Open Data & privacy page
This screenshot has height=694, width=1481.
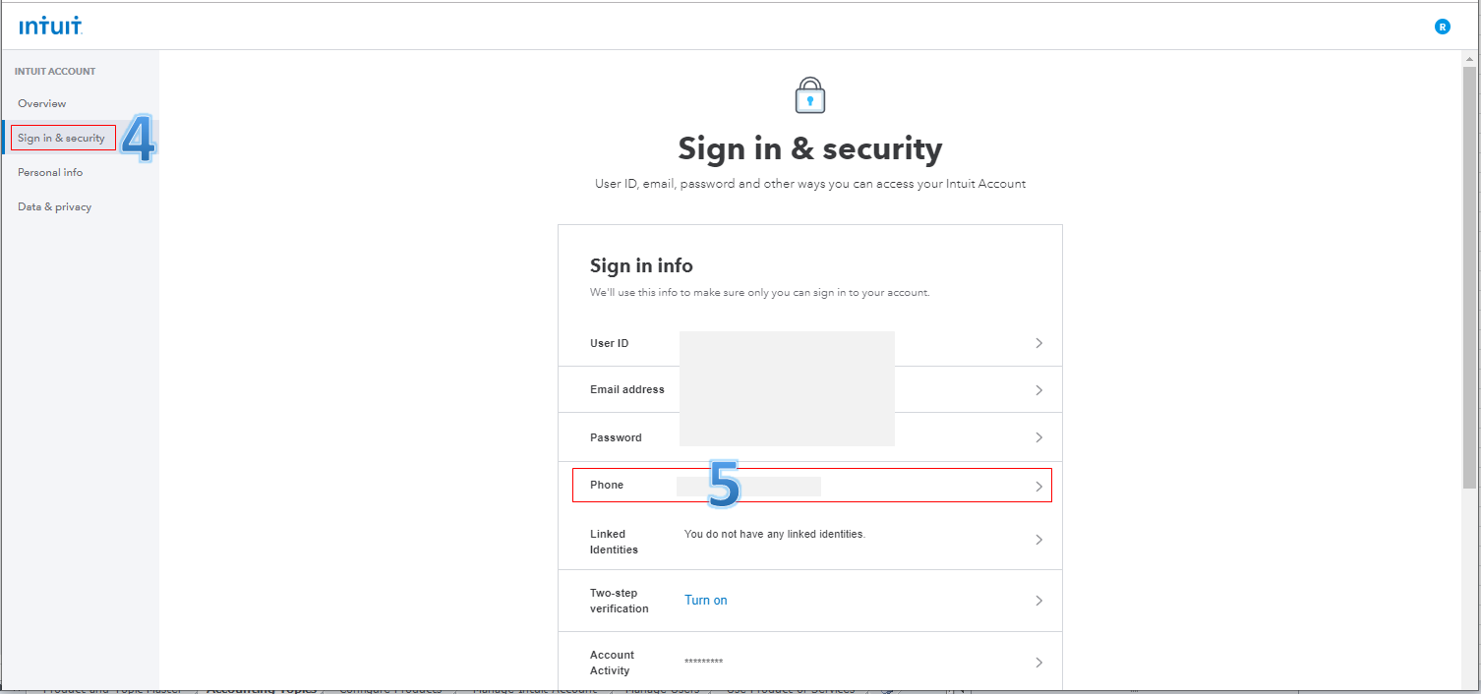(x=54, y=206)
